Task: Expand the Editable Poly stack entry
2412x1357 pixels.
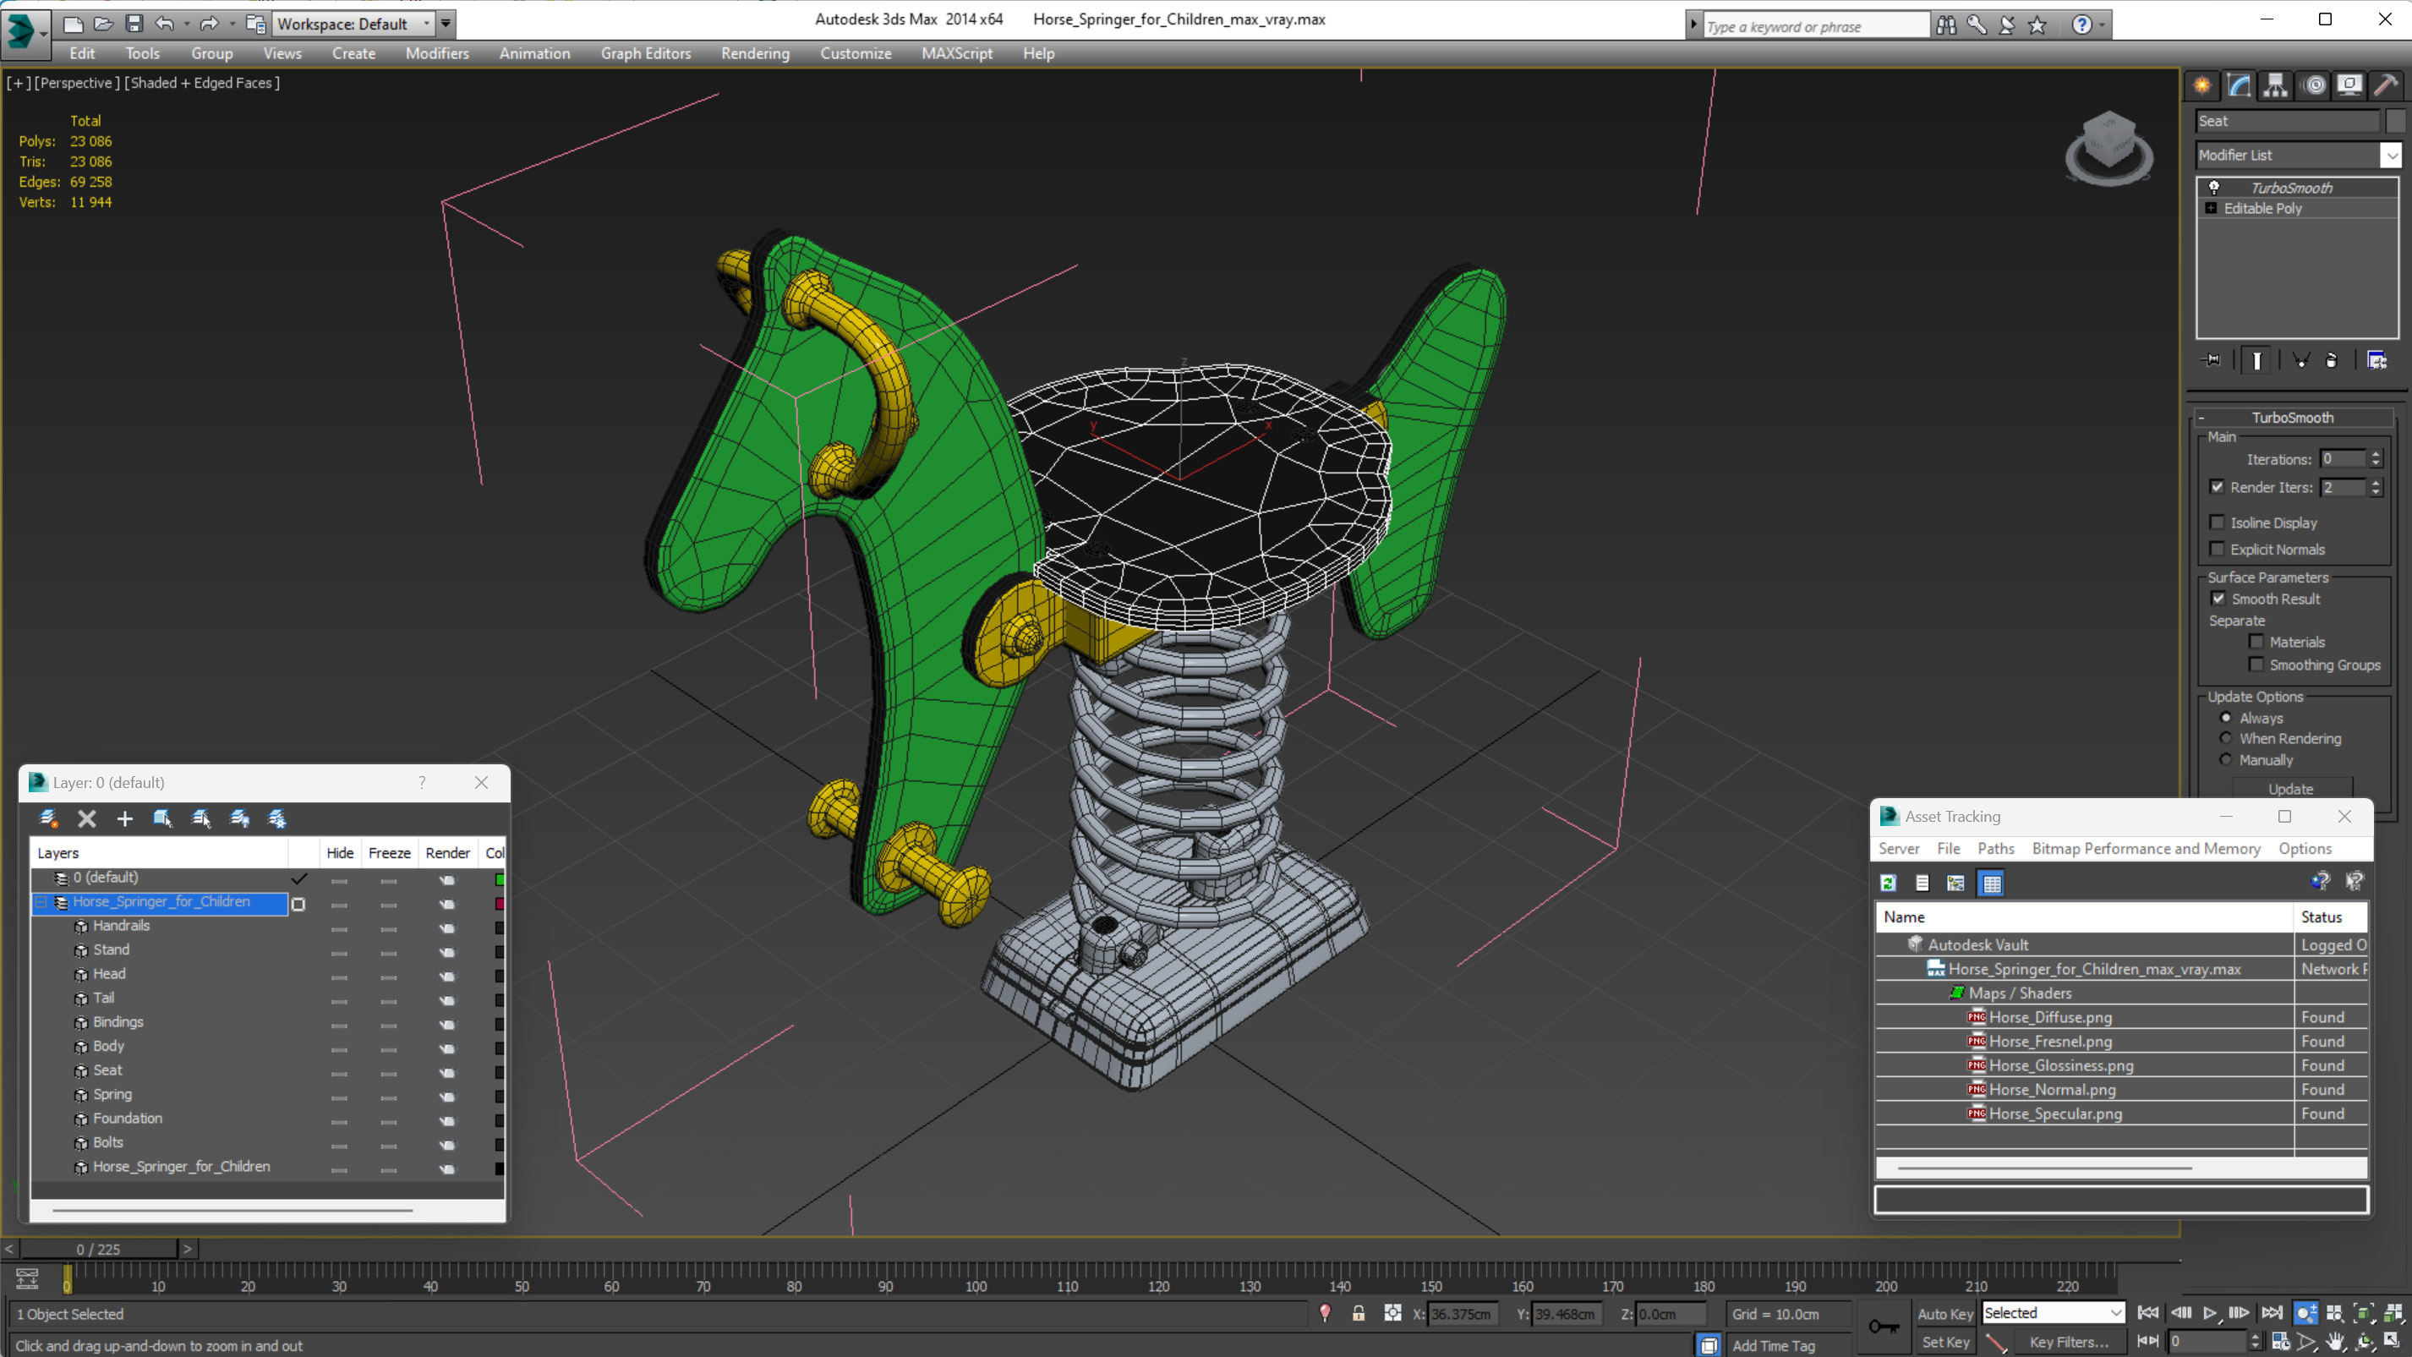Action: click(x=2211, y=208)
